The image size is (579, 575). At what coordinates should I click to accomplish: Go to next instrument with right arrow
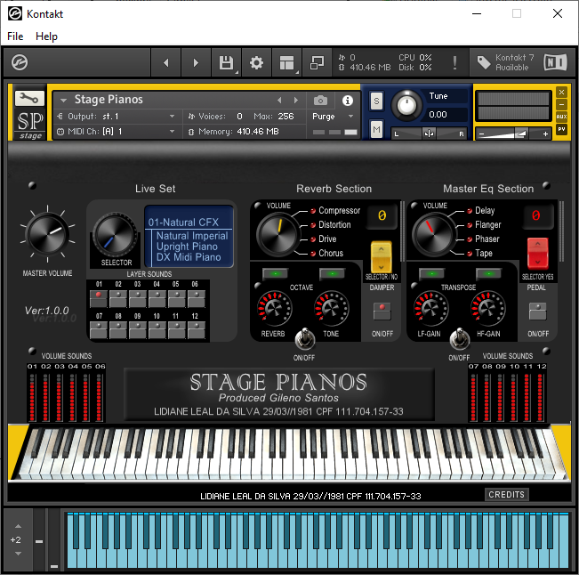[x=196, y=63]
